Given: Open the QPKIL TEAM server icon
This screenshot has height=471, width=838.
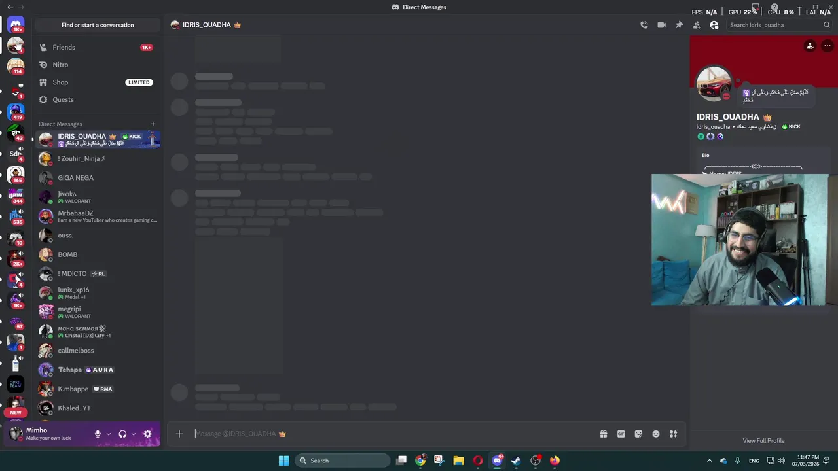Looking at the screenshot, I should coord(16,384).
